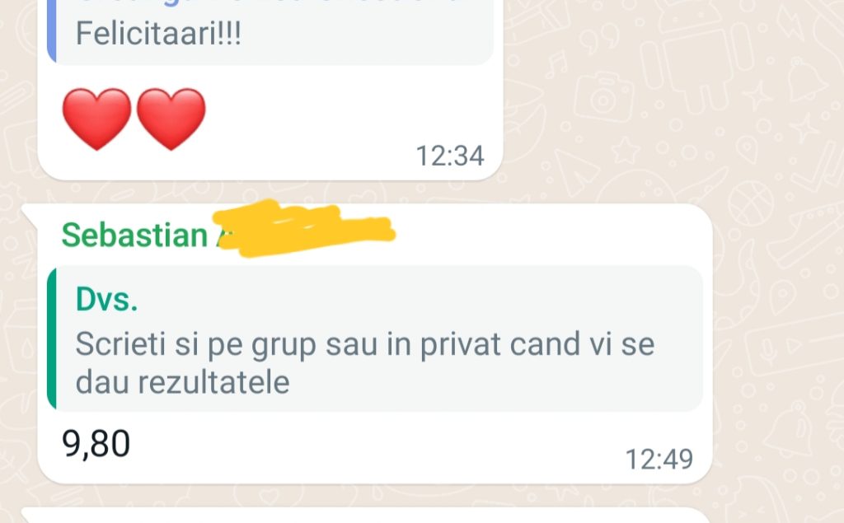The width and height of the screenshot is (844, 523).
Task: Click empty space right of the heart emojis
Action: tap(349, 119)
